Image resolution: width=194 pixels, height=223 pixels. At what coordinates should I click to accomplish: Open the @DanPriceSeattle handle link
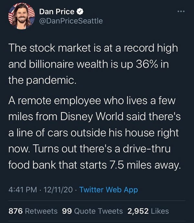coord(71,21)
